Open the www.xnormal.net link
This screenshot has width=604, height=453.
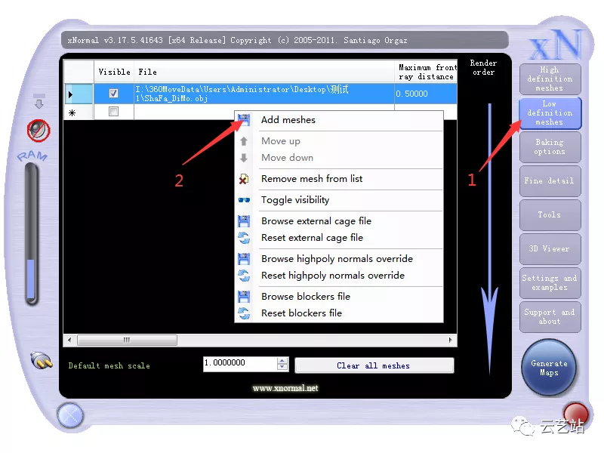coord(285,388)
